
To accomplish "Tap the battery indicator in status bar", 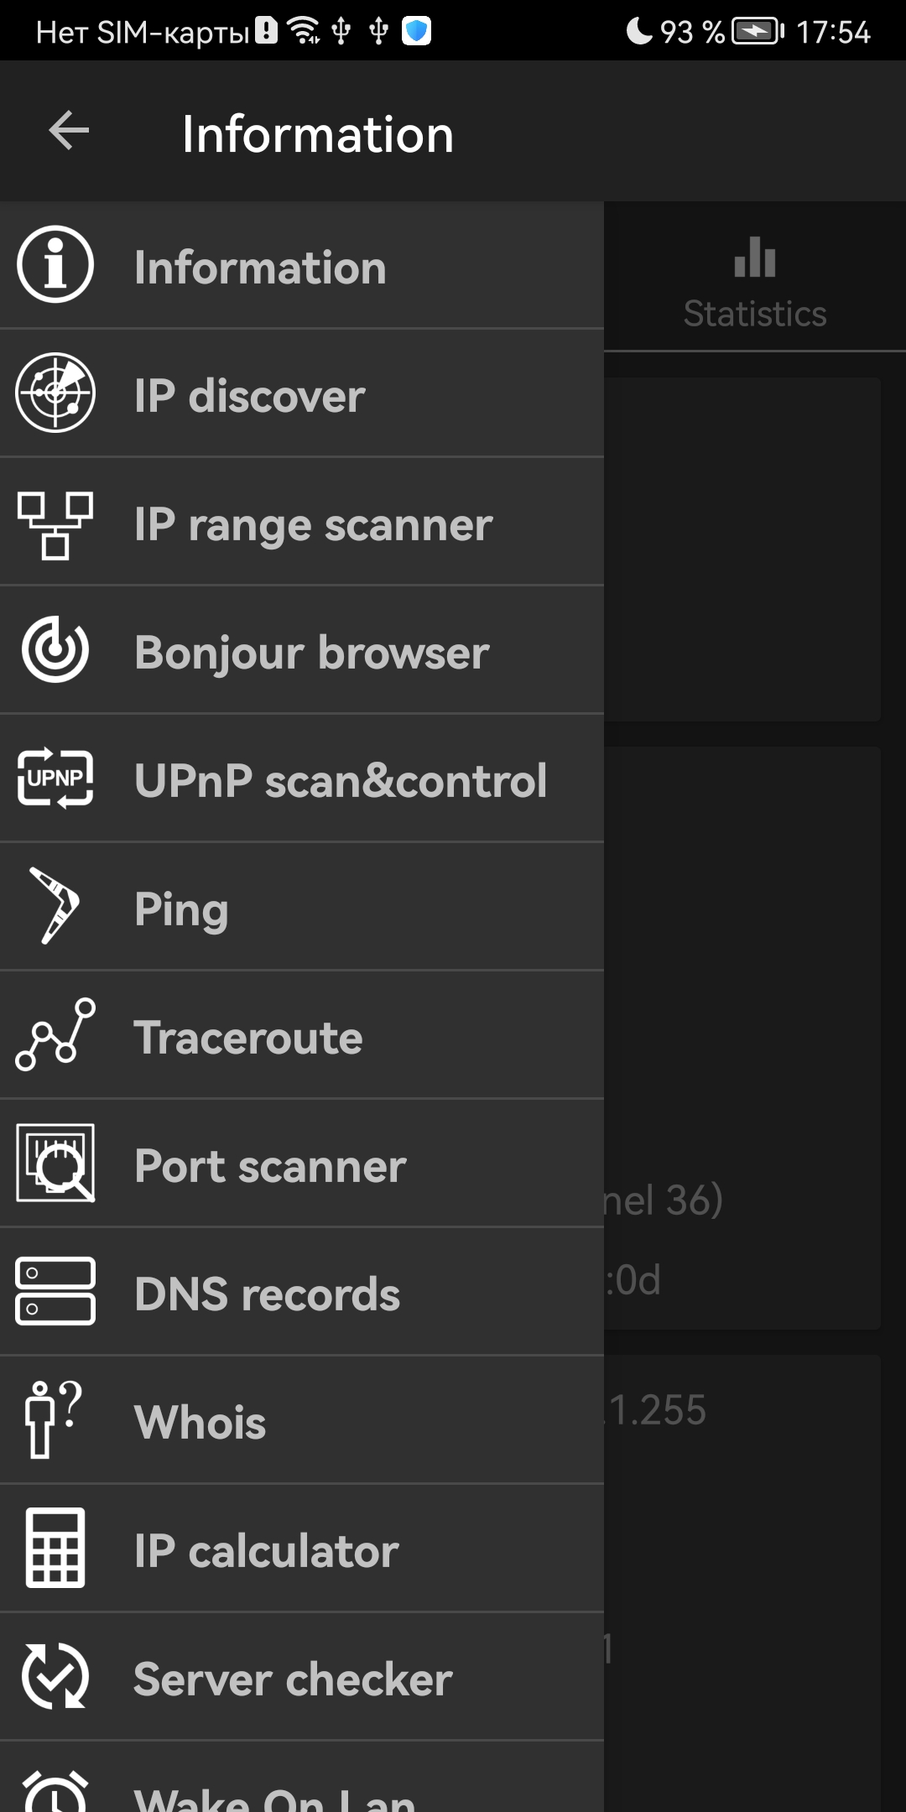I will point(758,32).
